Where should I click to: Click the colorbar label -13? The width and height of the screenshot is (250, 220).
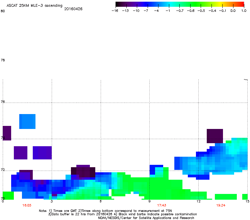pyautogui.click(x=125, y=11)
